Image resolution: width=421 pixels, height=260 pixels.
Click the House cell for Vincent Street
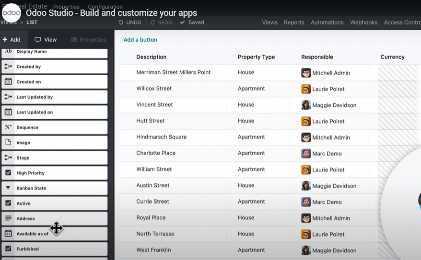[x=246, y=104]
